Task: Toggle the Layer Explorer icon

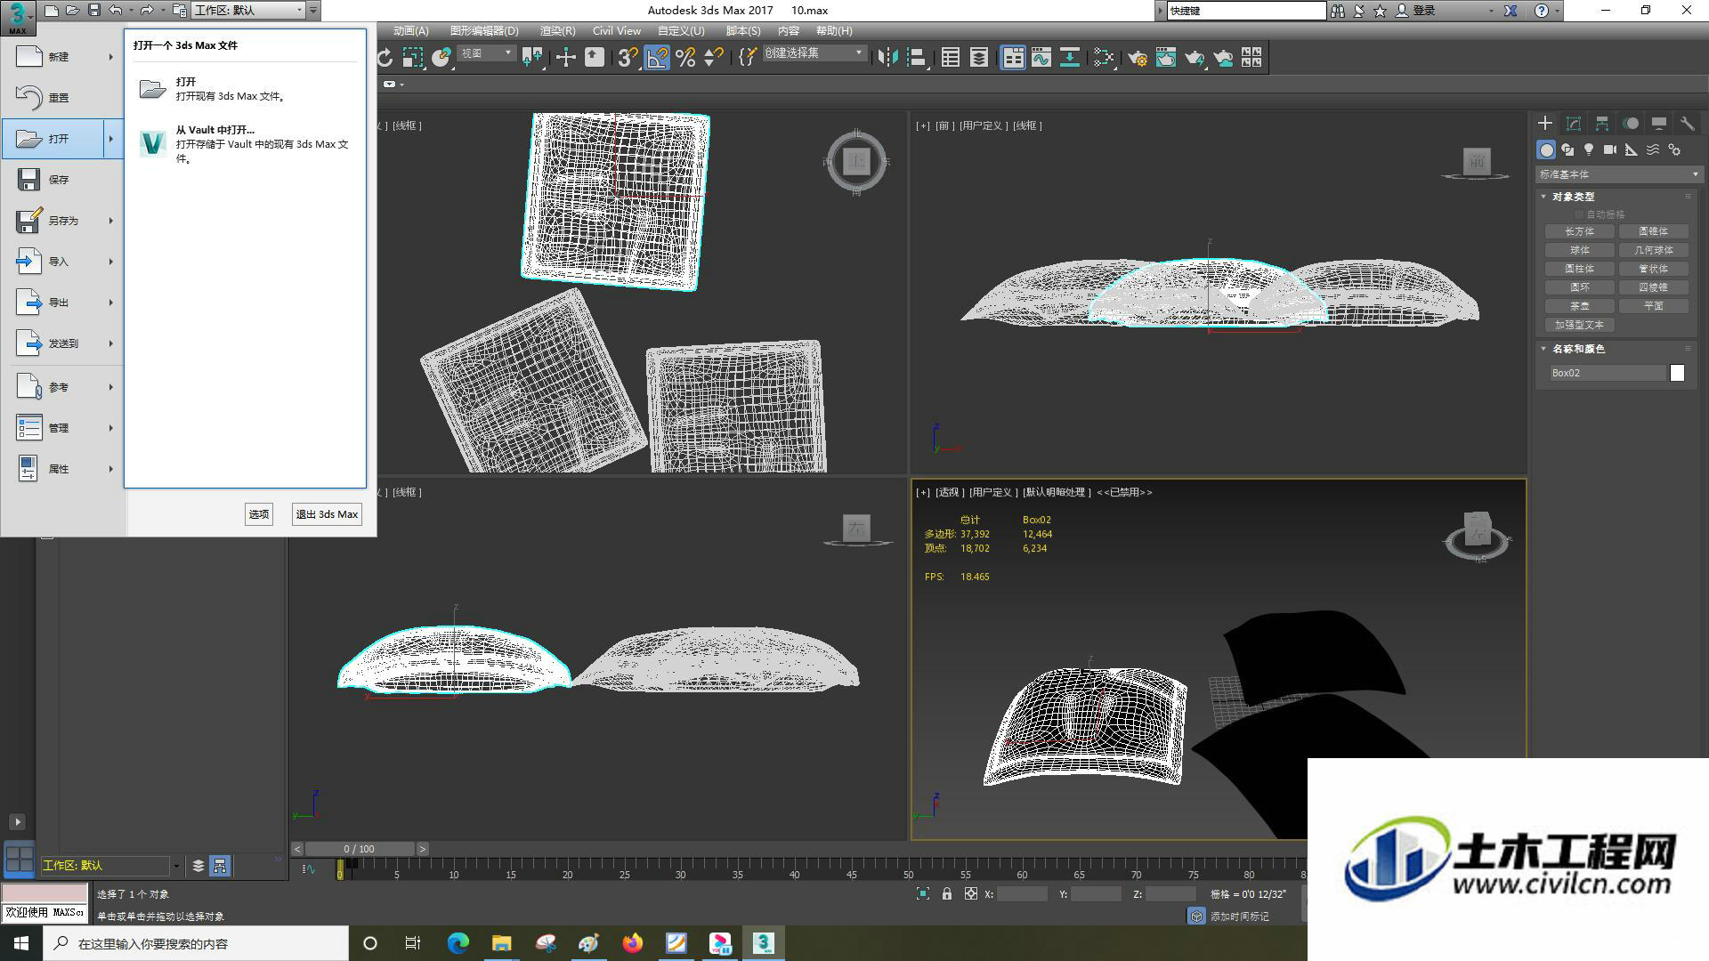Action: click(978, 58)
